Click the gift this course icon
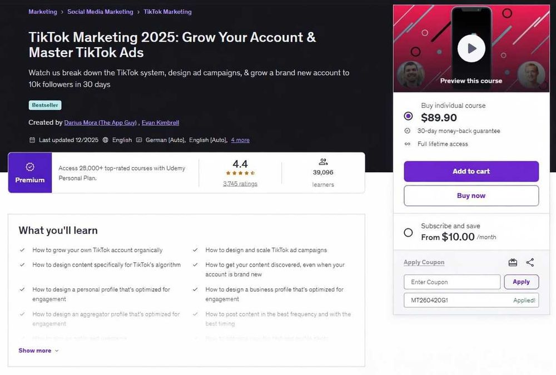The height and width of the screenshot is (375, 556). coord(513,262)
